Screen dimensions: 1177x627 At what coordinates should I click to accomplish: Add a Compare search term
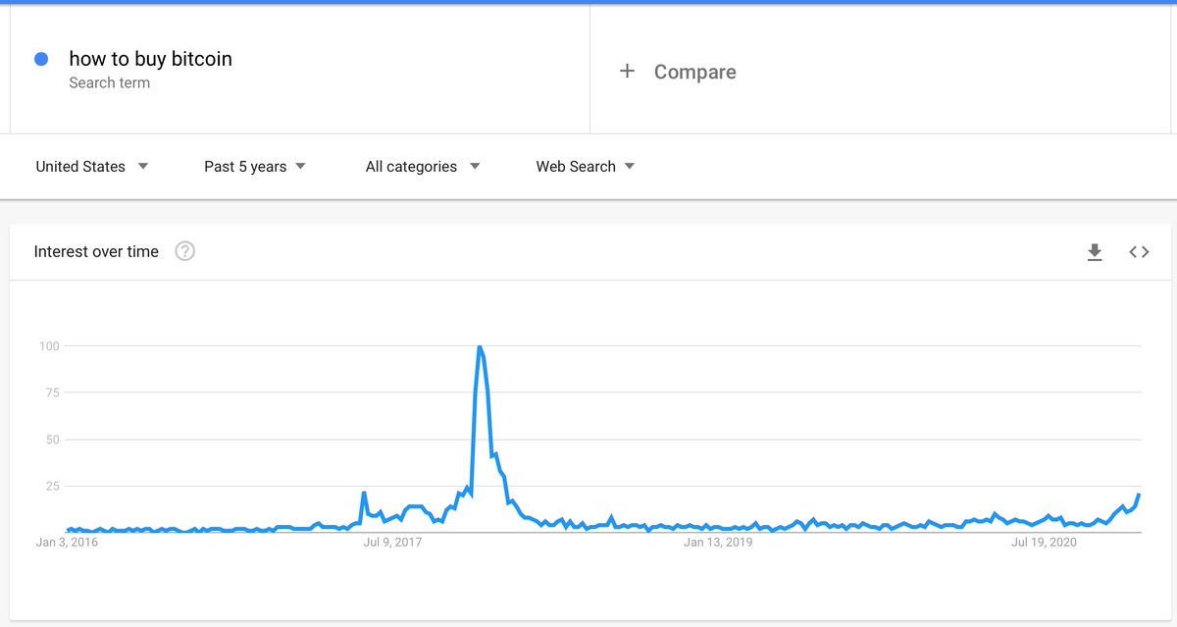pyautogui.click(x=694, y=72)
